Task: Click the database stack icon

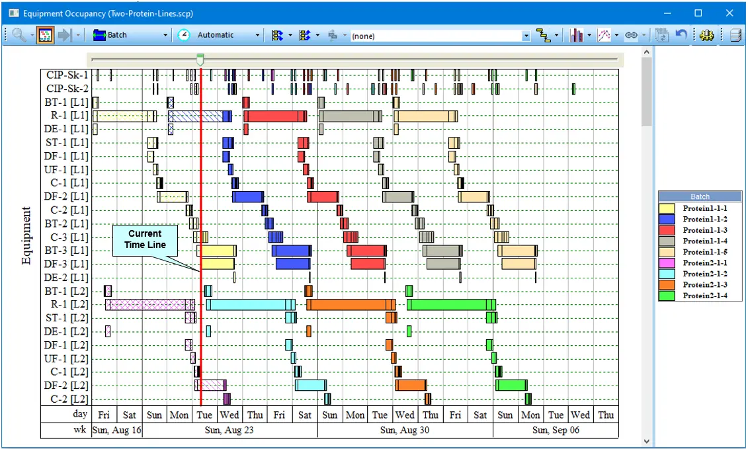Action: (x=735, y=35)
